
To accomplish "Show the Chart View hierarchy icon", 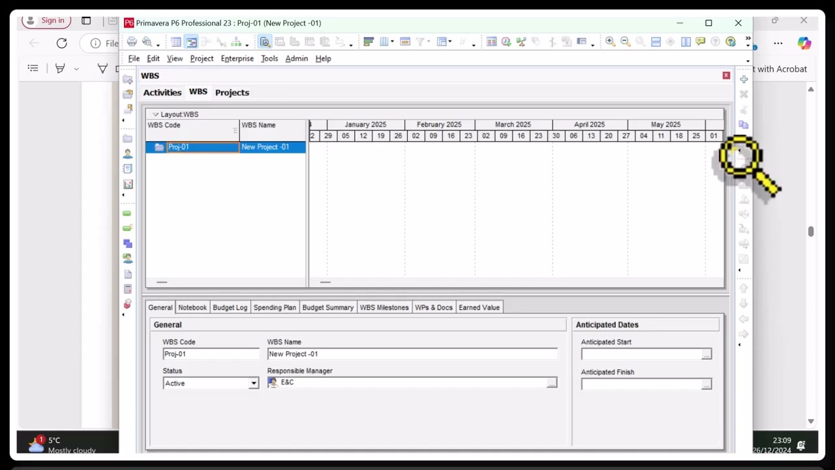I will (236, 42).
